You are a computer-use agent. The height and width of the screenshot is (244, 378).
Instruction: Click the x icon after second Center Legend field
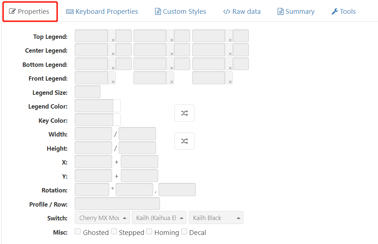click(172, 54)
